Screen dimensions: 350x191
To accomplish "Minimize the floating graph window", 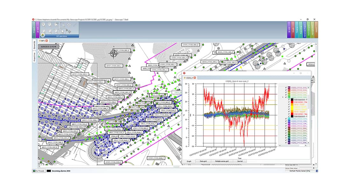I will point(294,73).
